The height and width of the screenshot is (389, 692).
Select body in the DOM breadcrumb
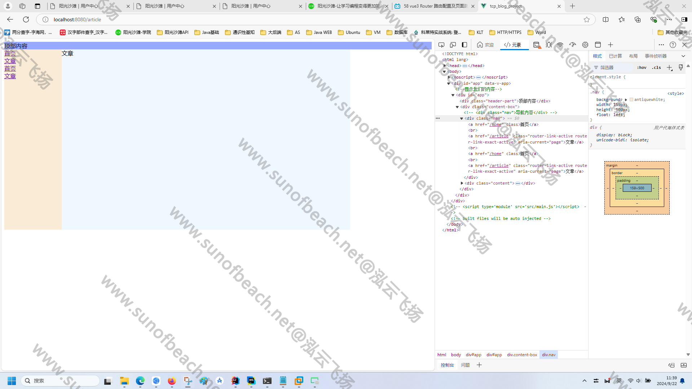point(456,355)
